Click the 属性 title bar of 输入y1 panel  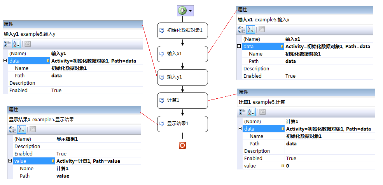click(73, 24)
